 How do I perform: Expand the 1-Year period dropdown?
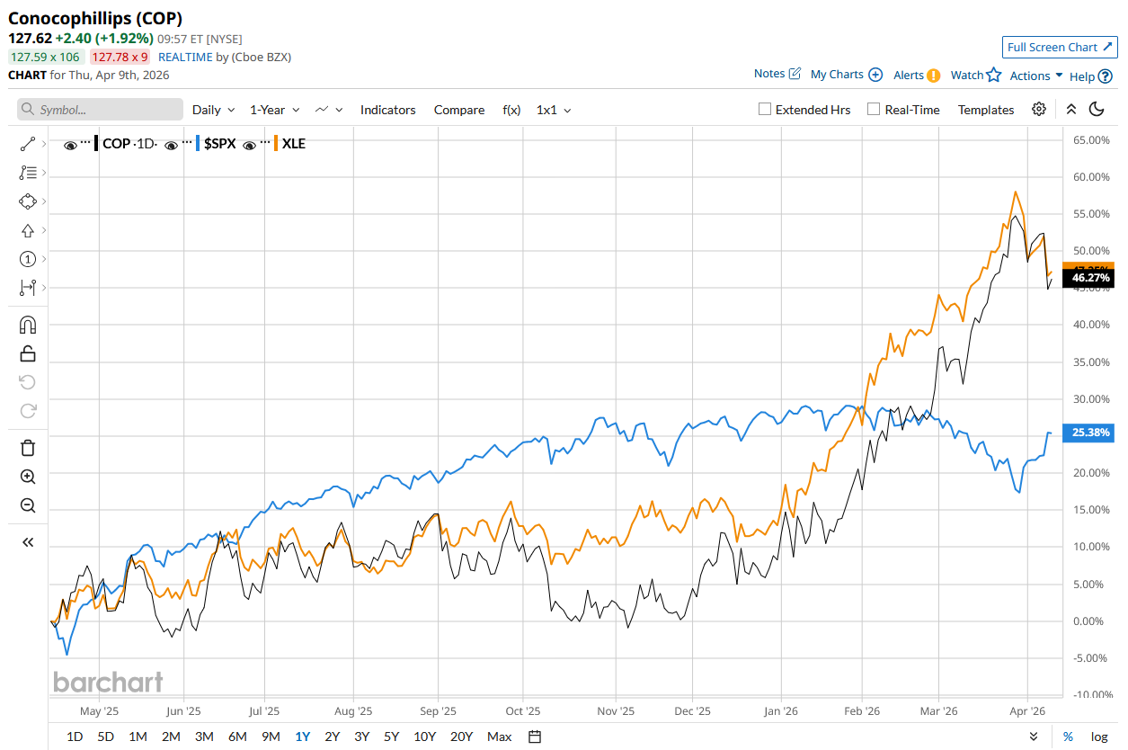tap(274, 110)
